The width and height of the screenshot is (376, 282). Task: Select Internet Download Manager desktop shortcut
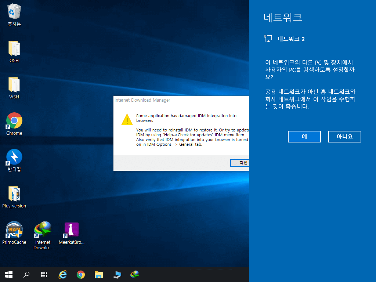43,235
